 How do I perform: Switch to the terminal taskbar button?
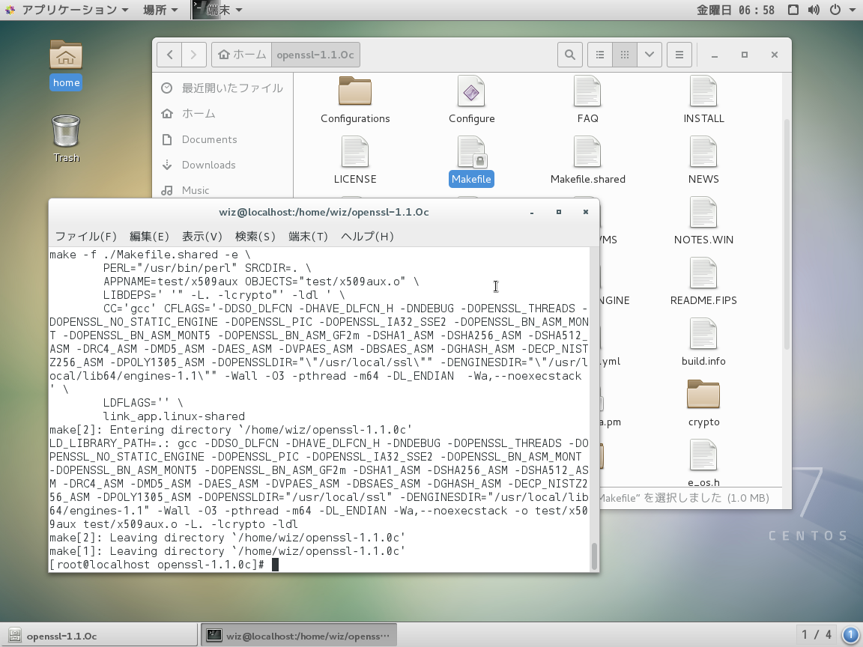[x=299, y=636]
